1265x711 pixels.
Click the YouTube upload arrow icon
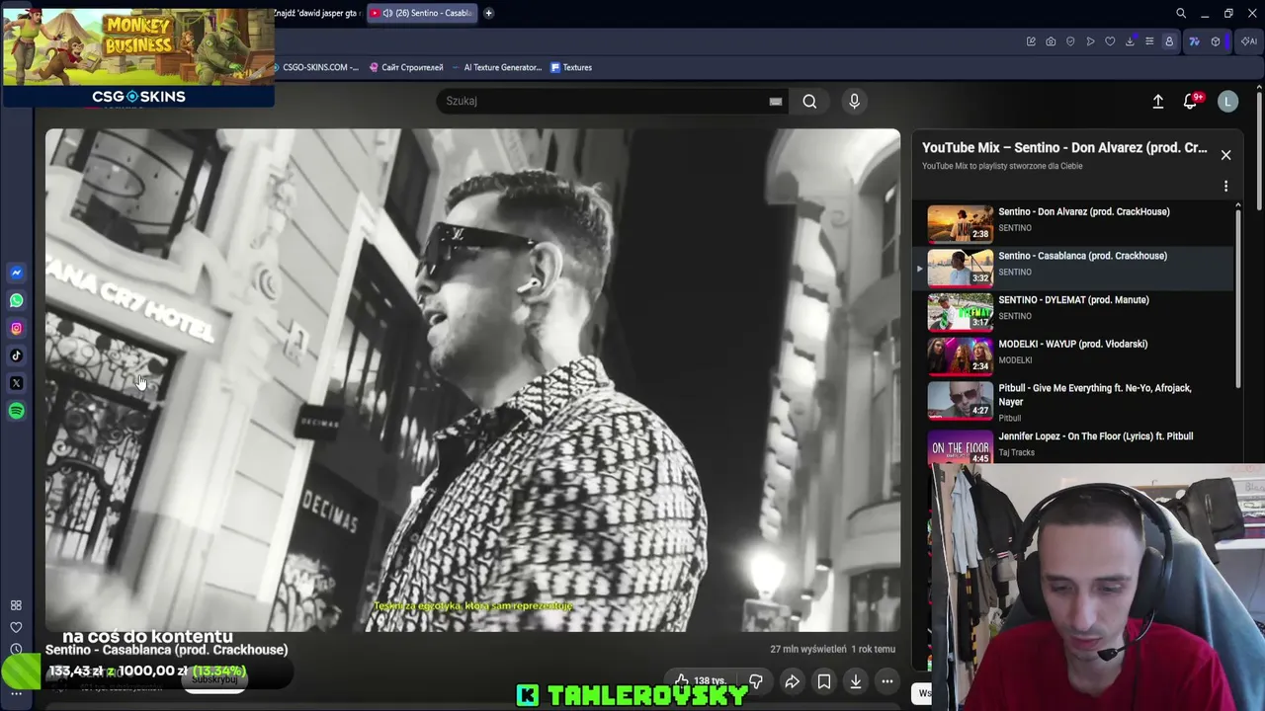[1158, 101]
